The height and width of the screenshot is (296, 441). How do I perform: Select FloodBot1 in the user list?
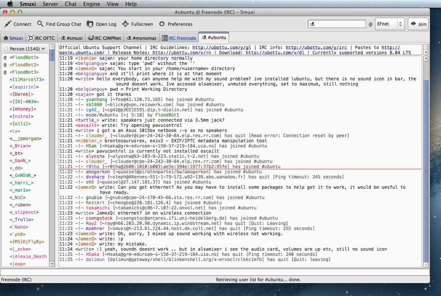24,58
